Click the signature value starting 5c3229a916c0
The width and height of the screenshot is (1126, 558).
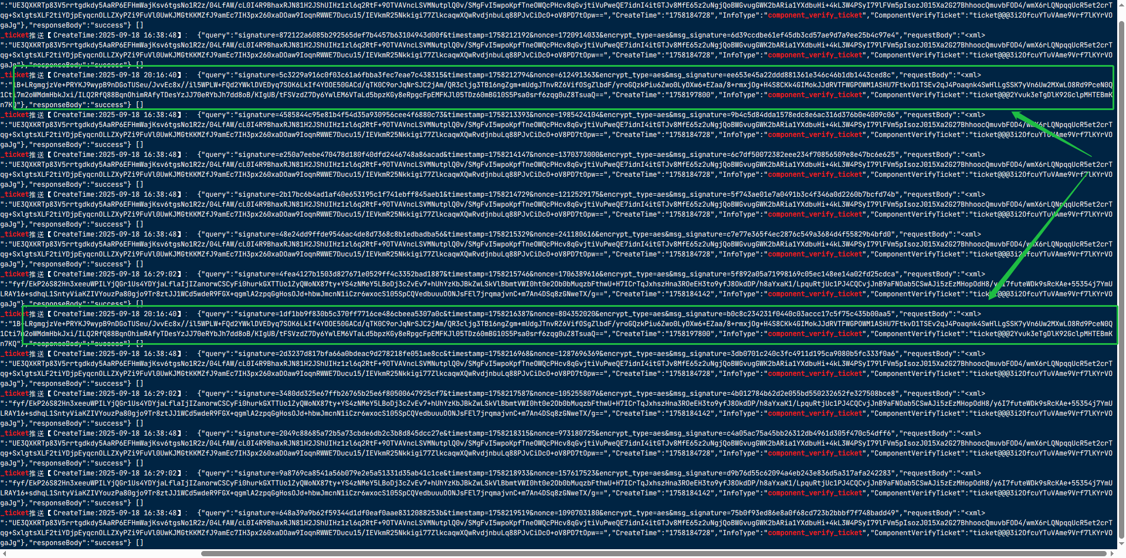(x=361, y=75)
